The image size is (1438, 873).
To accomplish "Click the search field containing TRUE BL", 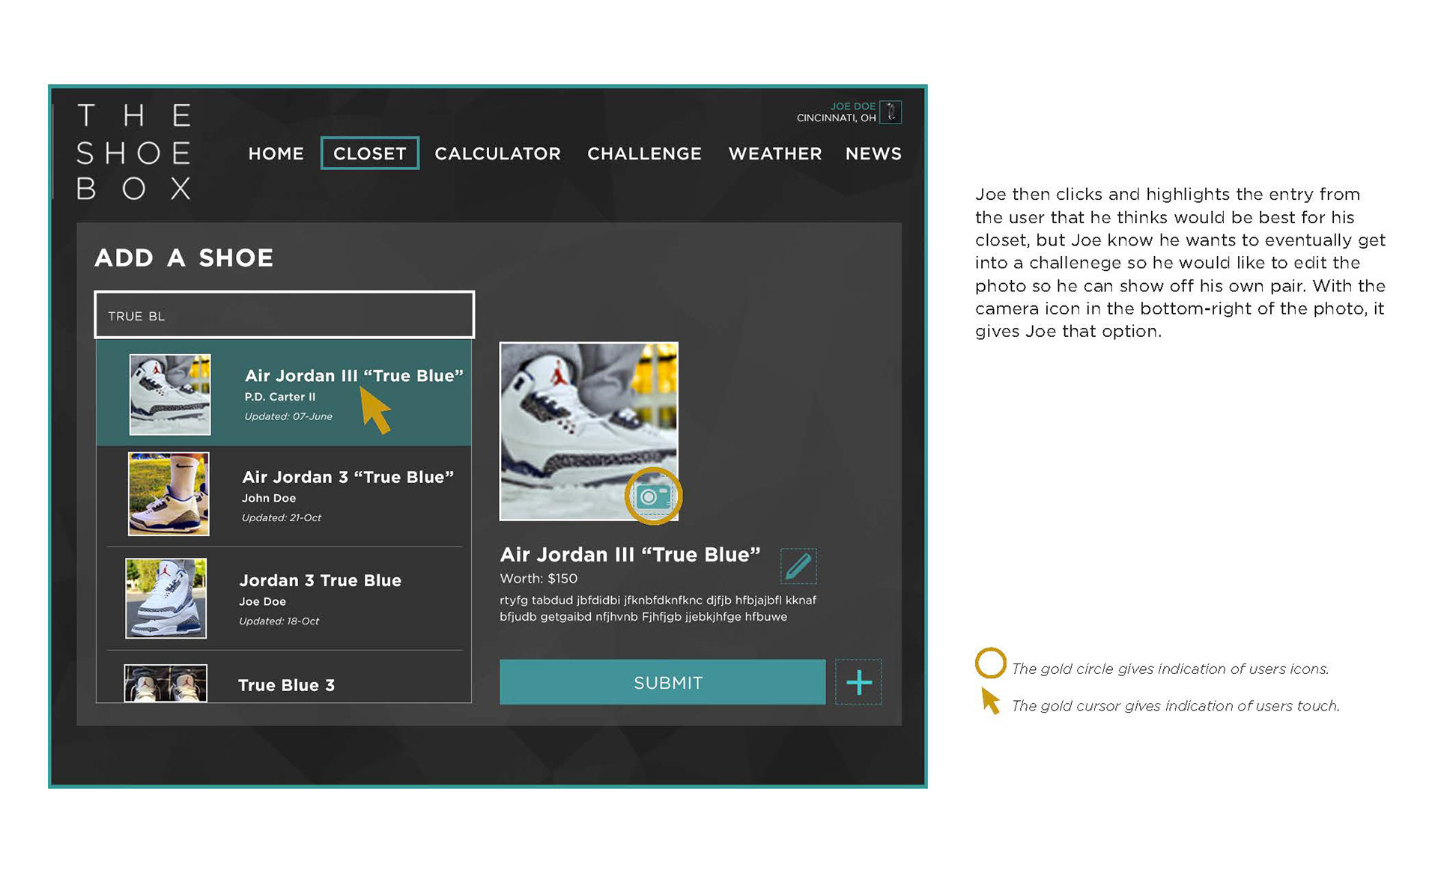I will (285, 315).
